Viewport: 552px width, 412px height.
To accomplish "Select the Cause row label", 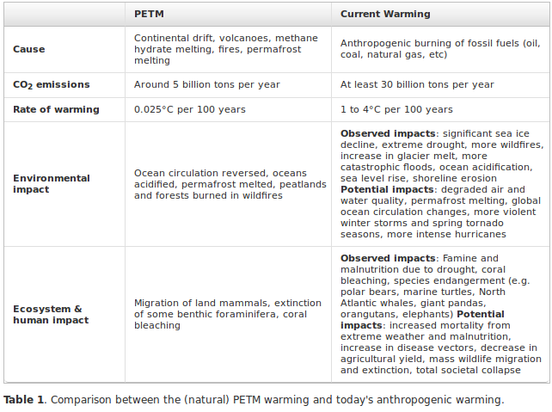I will (29, 49).
